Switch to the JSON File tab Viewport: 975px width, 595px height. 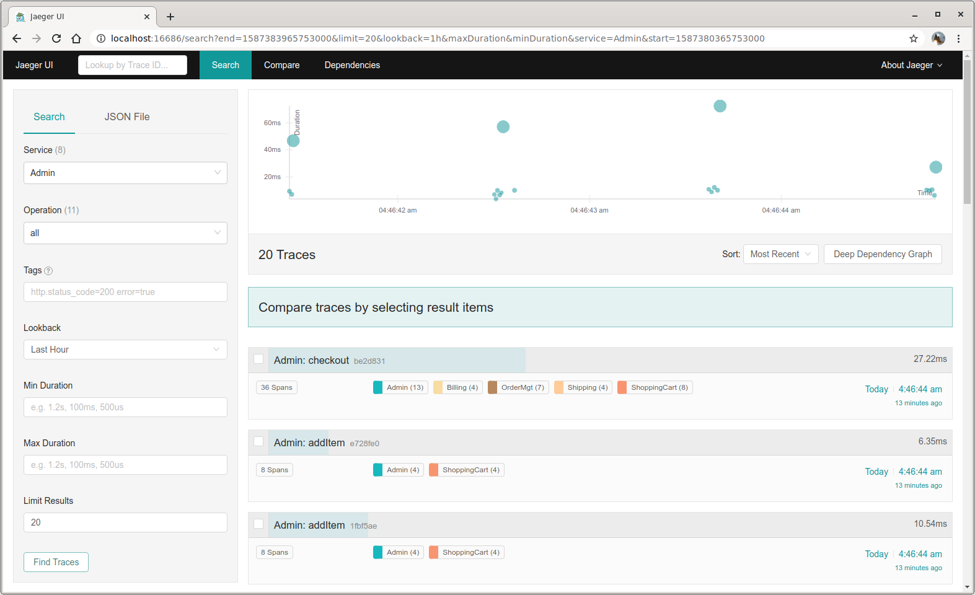click(127, 117)
